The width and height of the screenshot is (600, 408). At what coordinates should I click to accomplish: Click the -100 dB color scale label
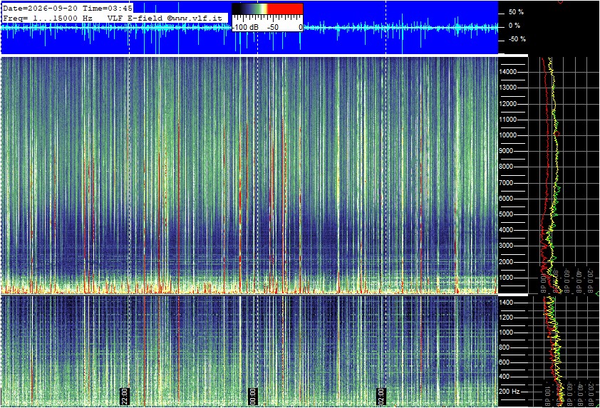click(245, 27)
